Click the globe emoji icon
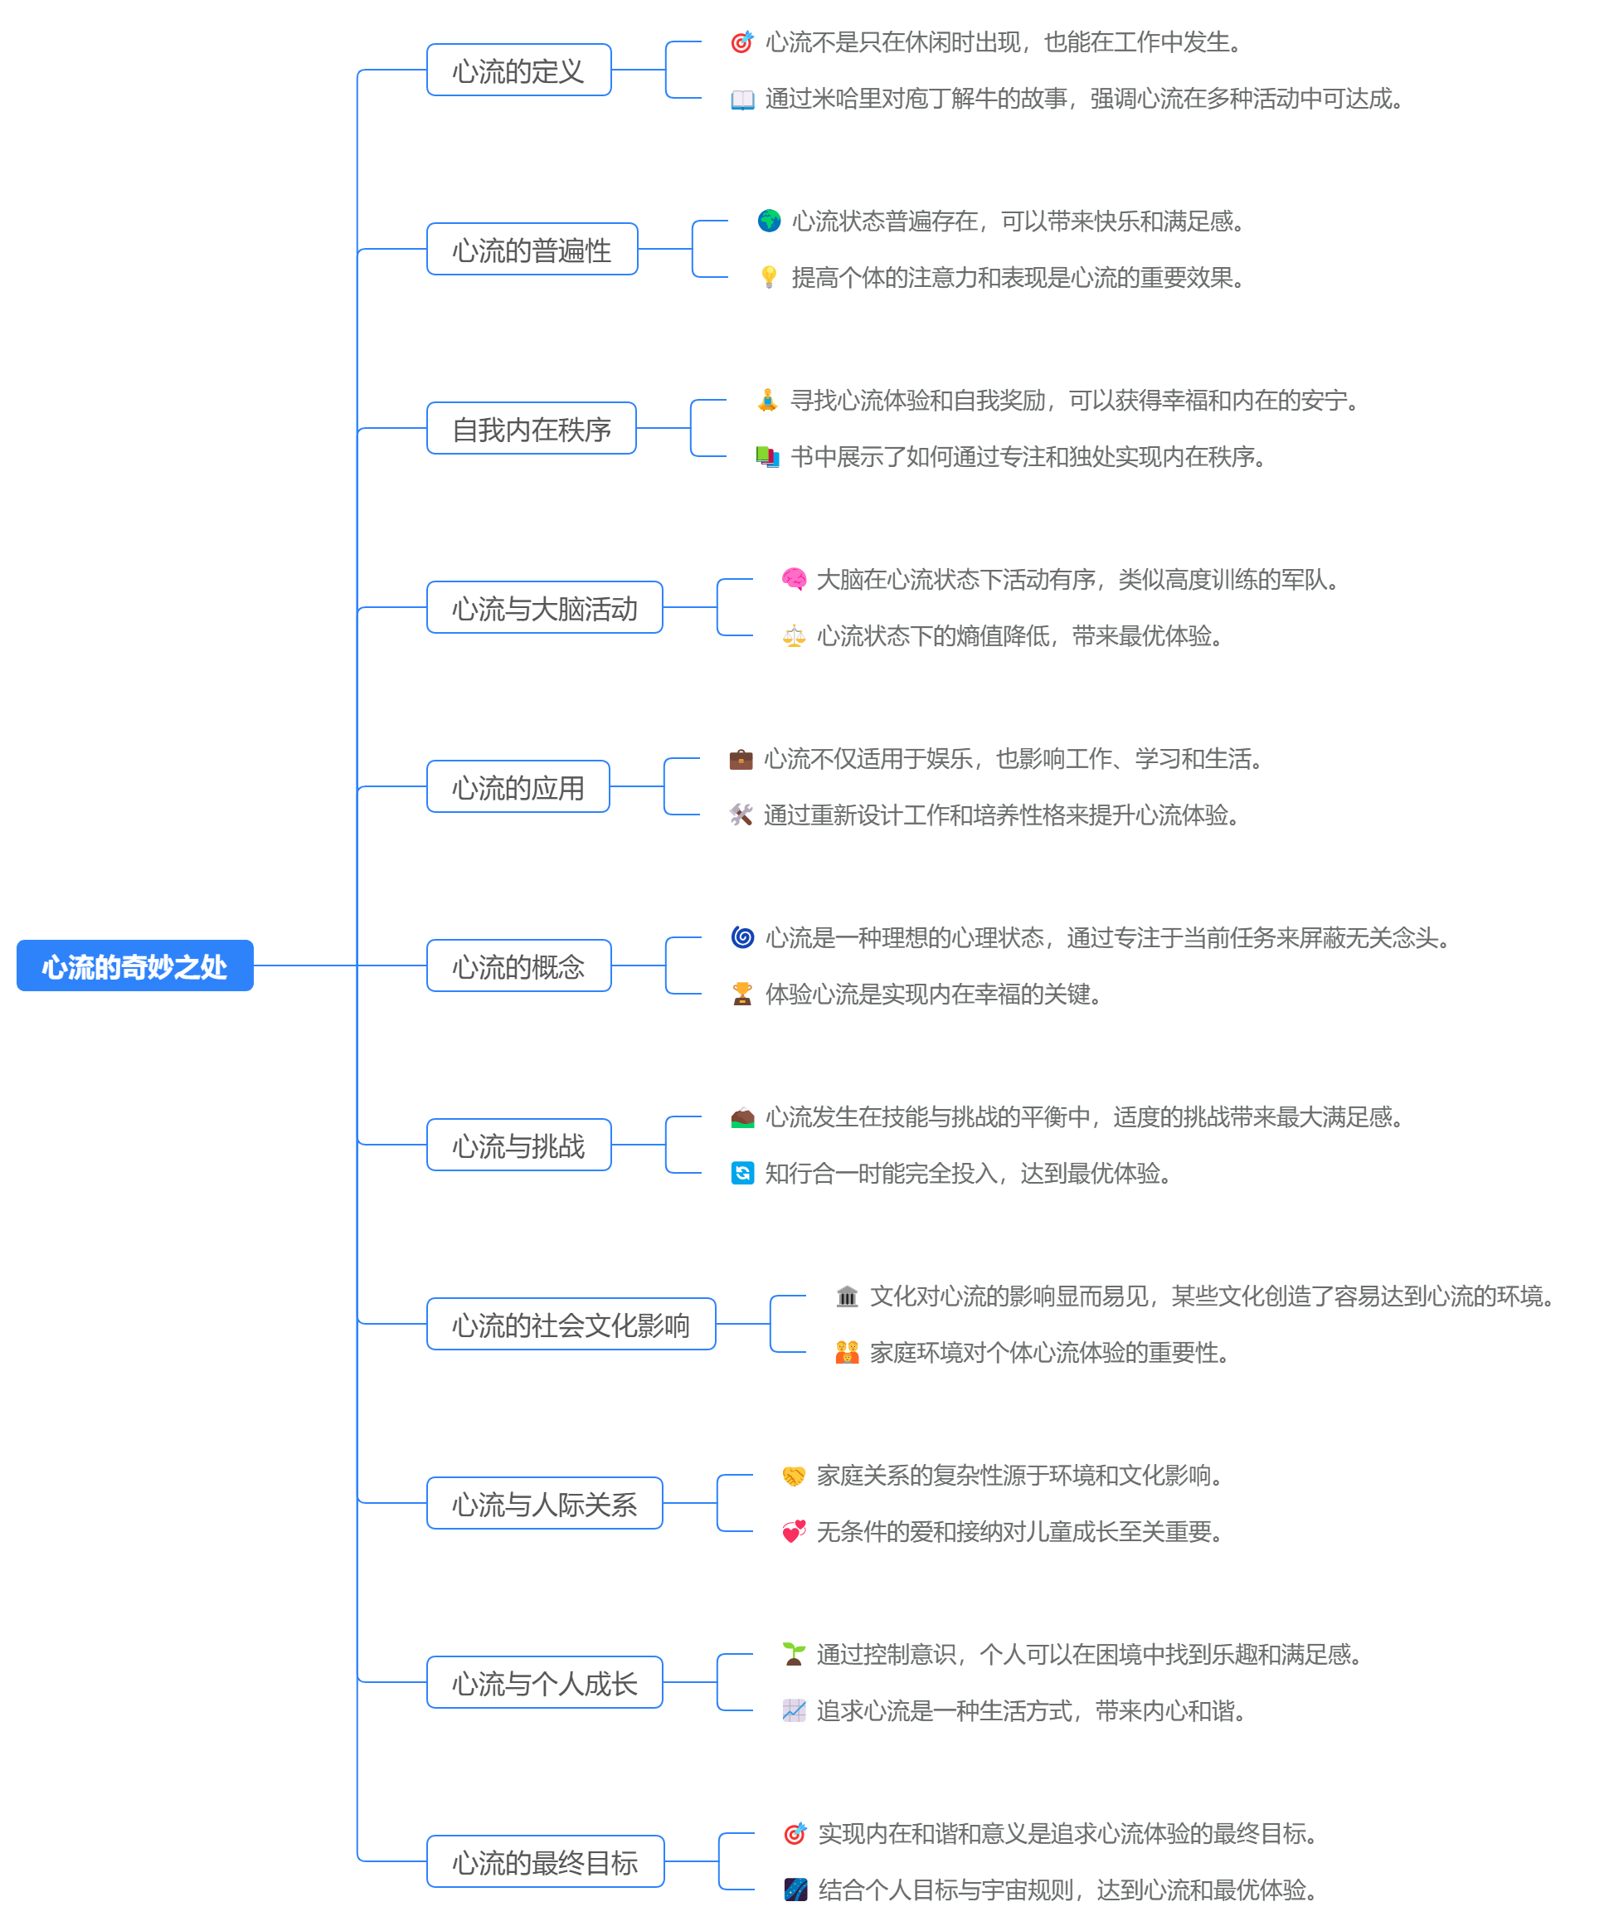The width and height of the screenshot is (1609, 1931). click(769, 221)
